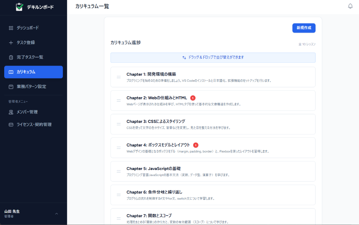Click the red badge on Chapter 2

click(192, 98)
